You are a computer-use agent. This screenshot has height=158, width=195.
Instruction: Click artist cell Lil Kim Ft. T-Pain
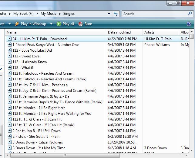158,39
